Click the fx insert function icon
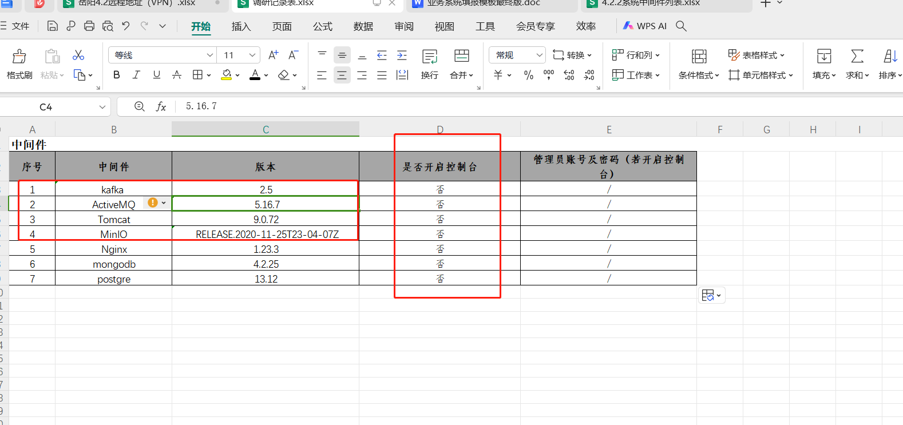903x425 pixels. [161, 106]
